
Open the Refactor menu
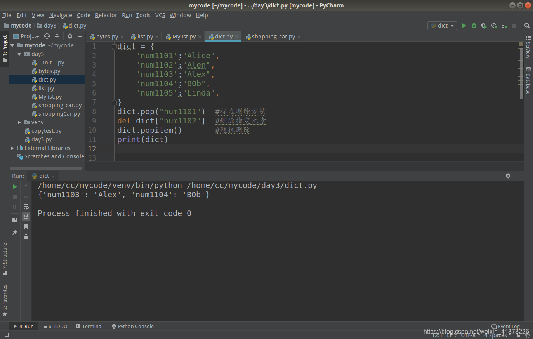pyautogui.click(x=106, y=15)
